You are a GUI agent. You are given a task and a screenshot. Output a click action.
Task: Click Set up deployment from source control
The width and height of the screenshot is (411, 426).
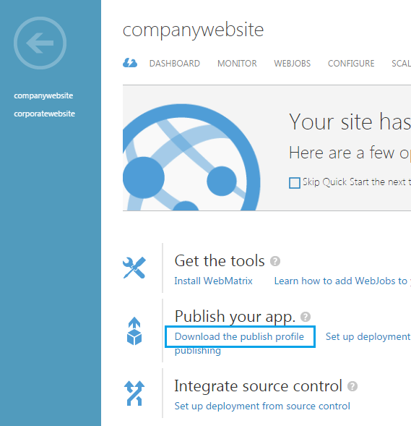coord(262,406)
